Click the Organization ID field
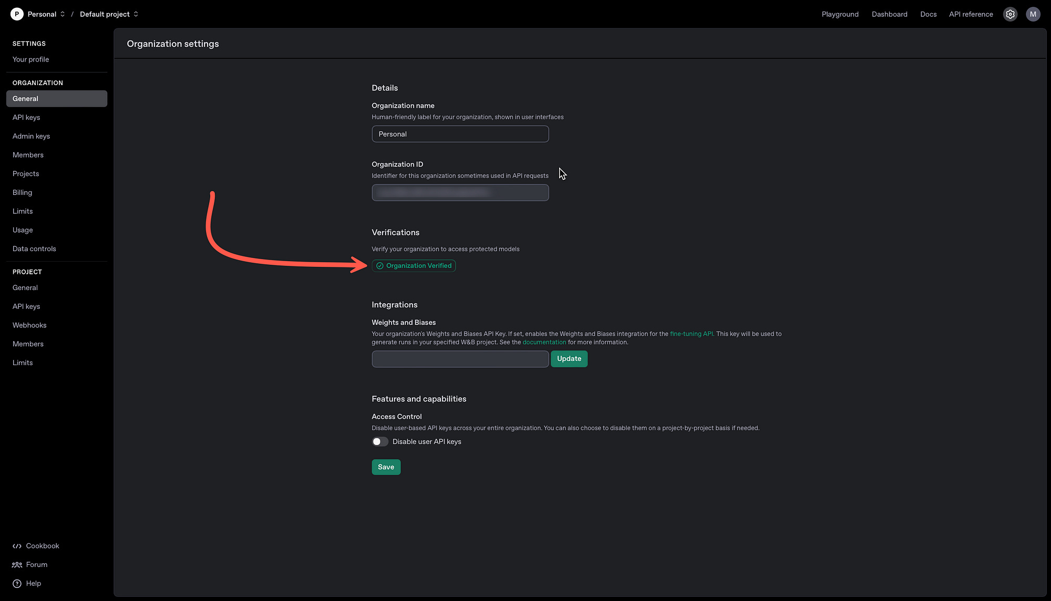 [x=460, y=193]
